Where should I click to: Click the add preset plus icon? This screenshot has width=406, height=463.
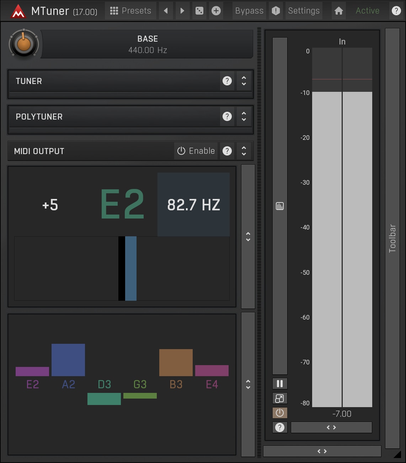(x=216, y=11)
